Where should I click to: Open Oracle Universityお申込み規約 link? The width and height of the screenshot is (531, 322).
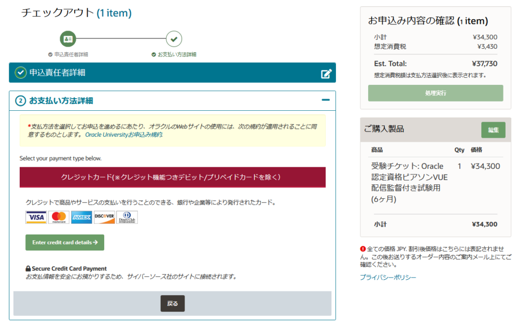[x=124, y=135]
